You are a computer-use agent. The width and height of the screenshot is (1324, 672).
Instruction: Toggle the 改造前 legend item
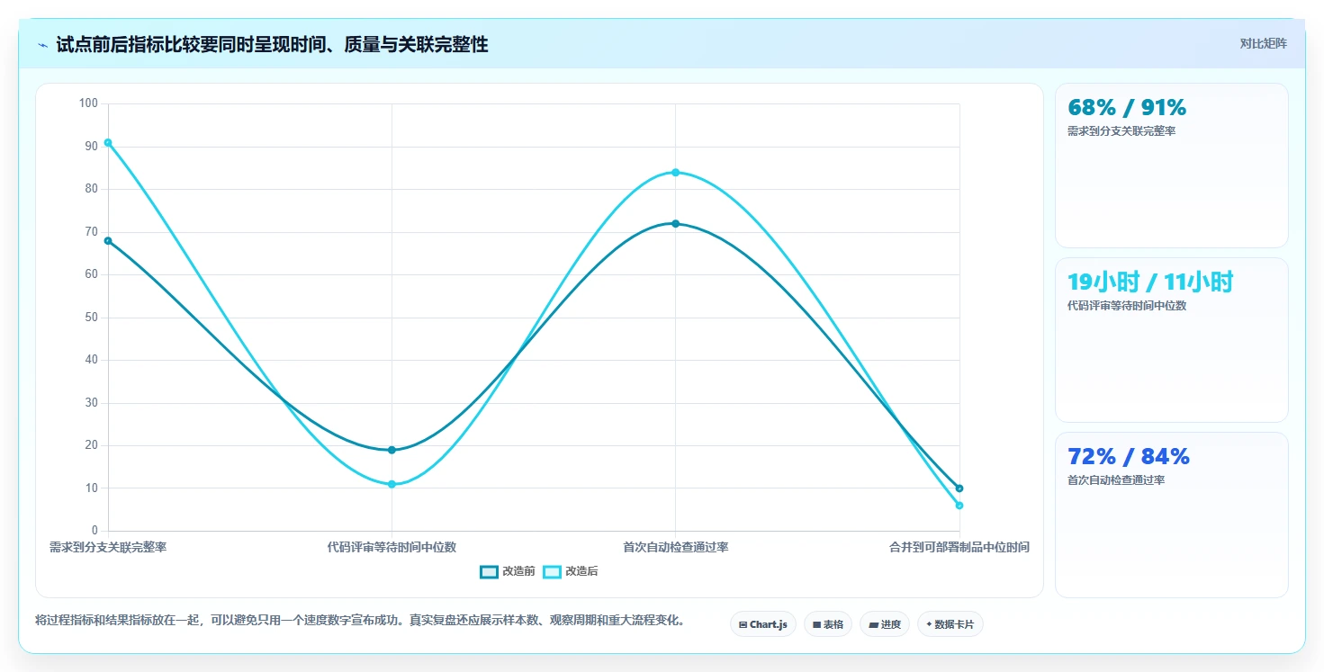508,571
